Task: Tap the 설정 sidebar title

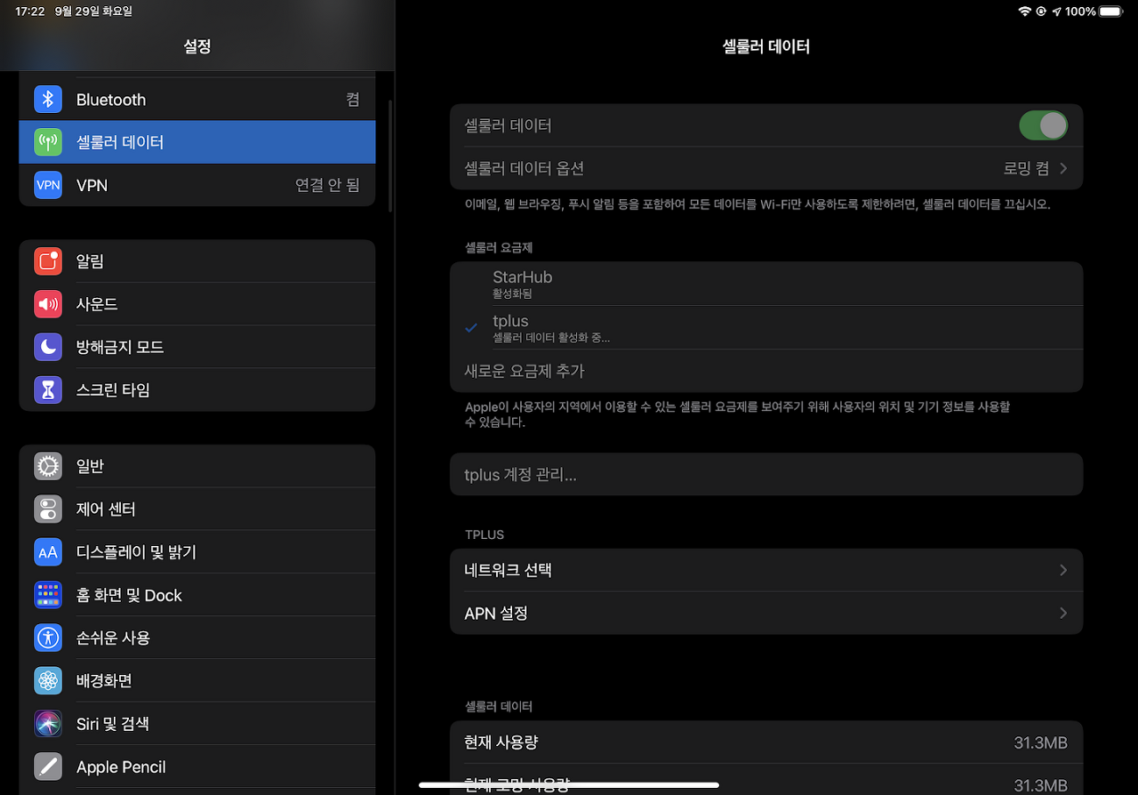Action: (197, 46)
